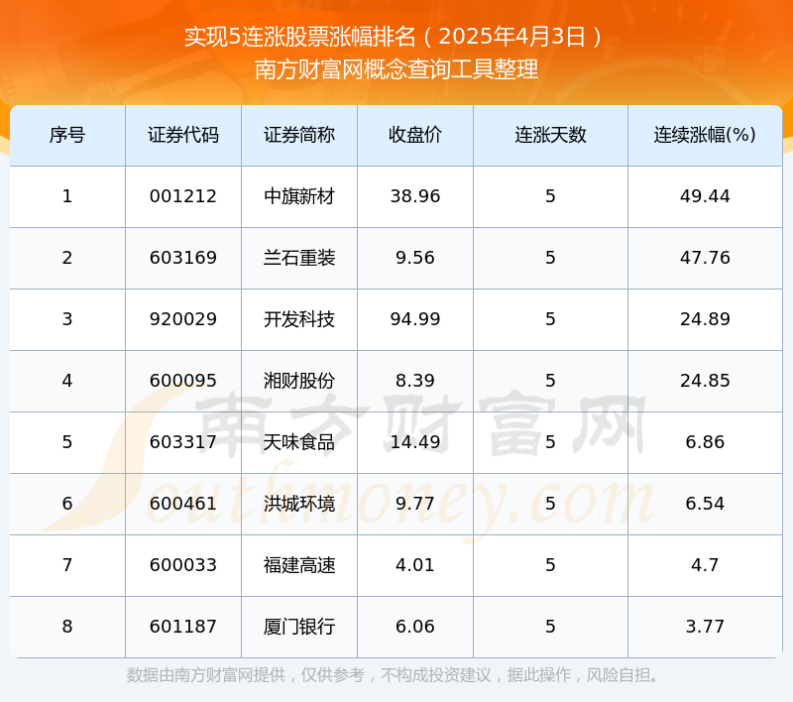Click the title 实现5连涨股票涨幅排名
Screen dimensions: 793x702
[300, 37]
